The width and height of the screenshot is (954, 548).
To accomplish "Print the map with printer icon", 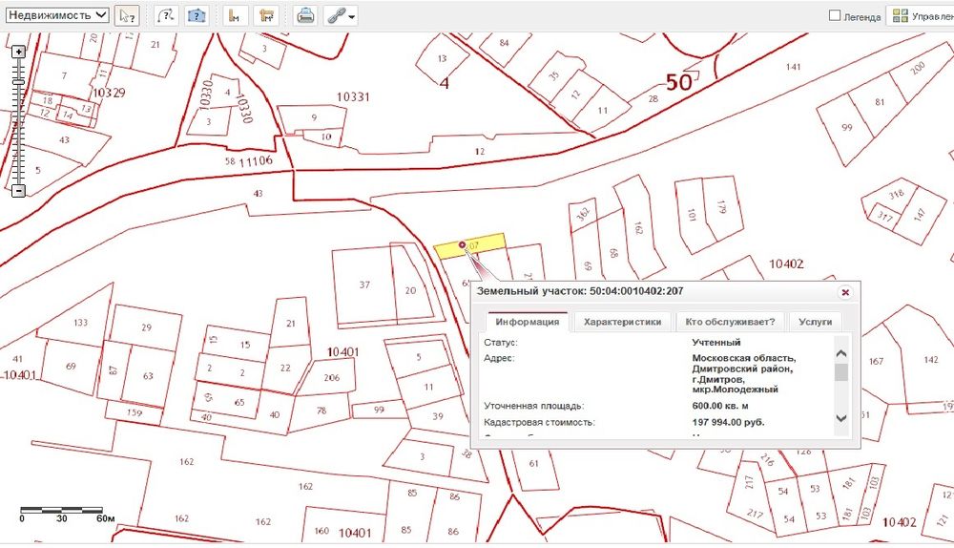I will click(x=305, y=16).
